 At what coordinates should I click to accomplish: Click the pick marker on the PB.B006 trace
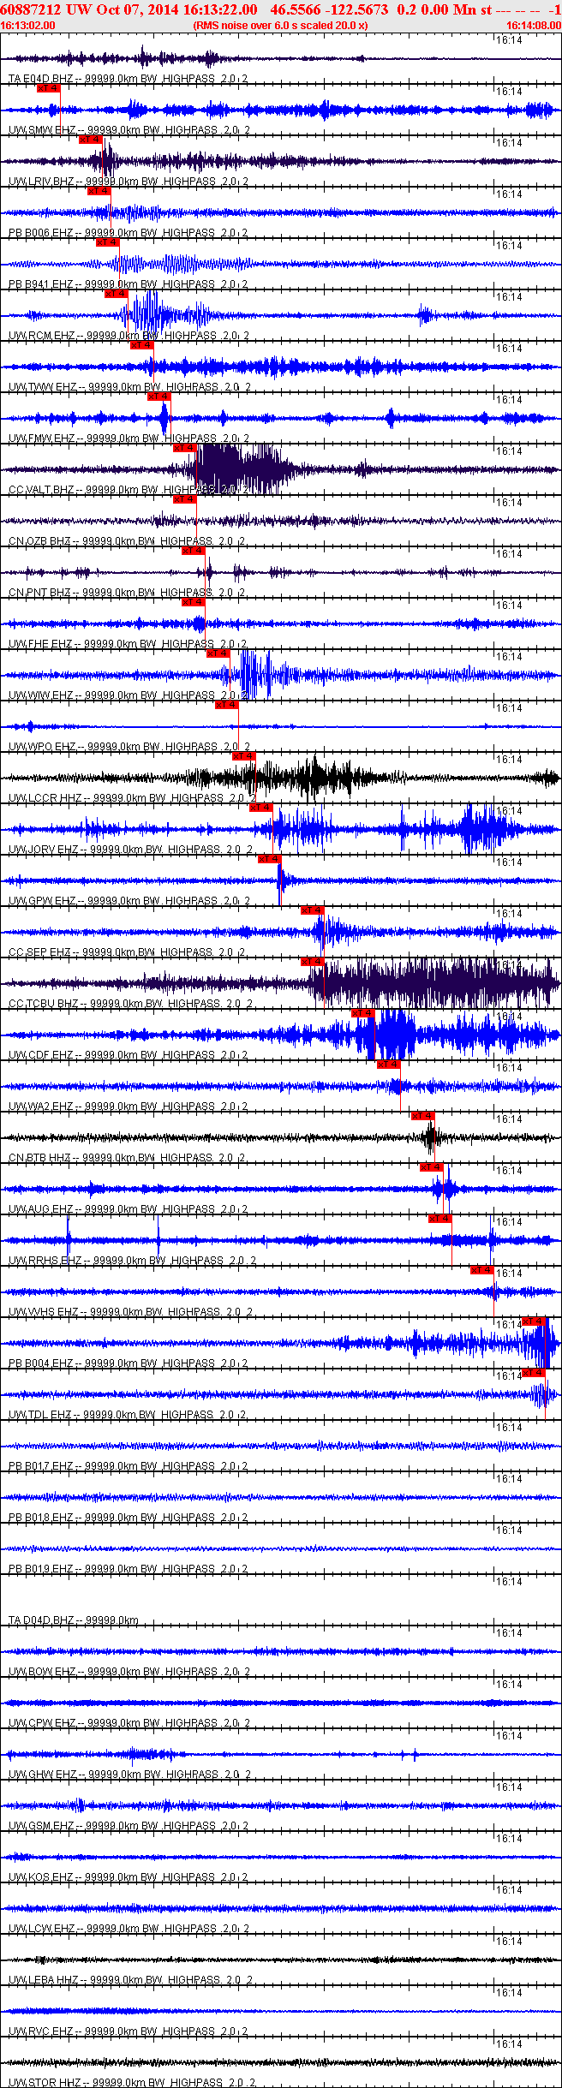pos(99,191)
